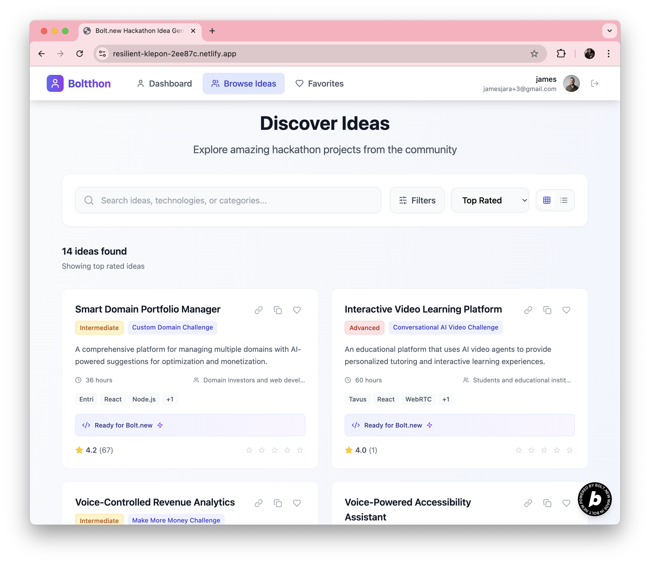The image size is (650, 564).
Task: Select the grid view icon
Action: coord(547,200)
